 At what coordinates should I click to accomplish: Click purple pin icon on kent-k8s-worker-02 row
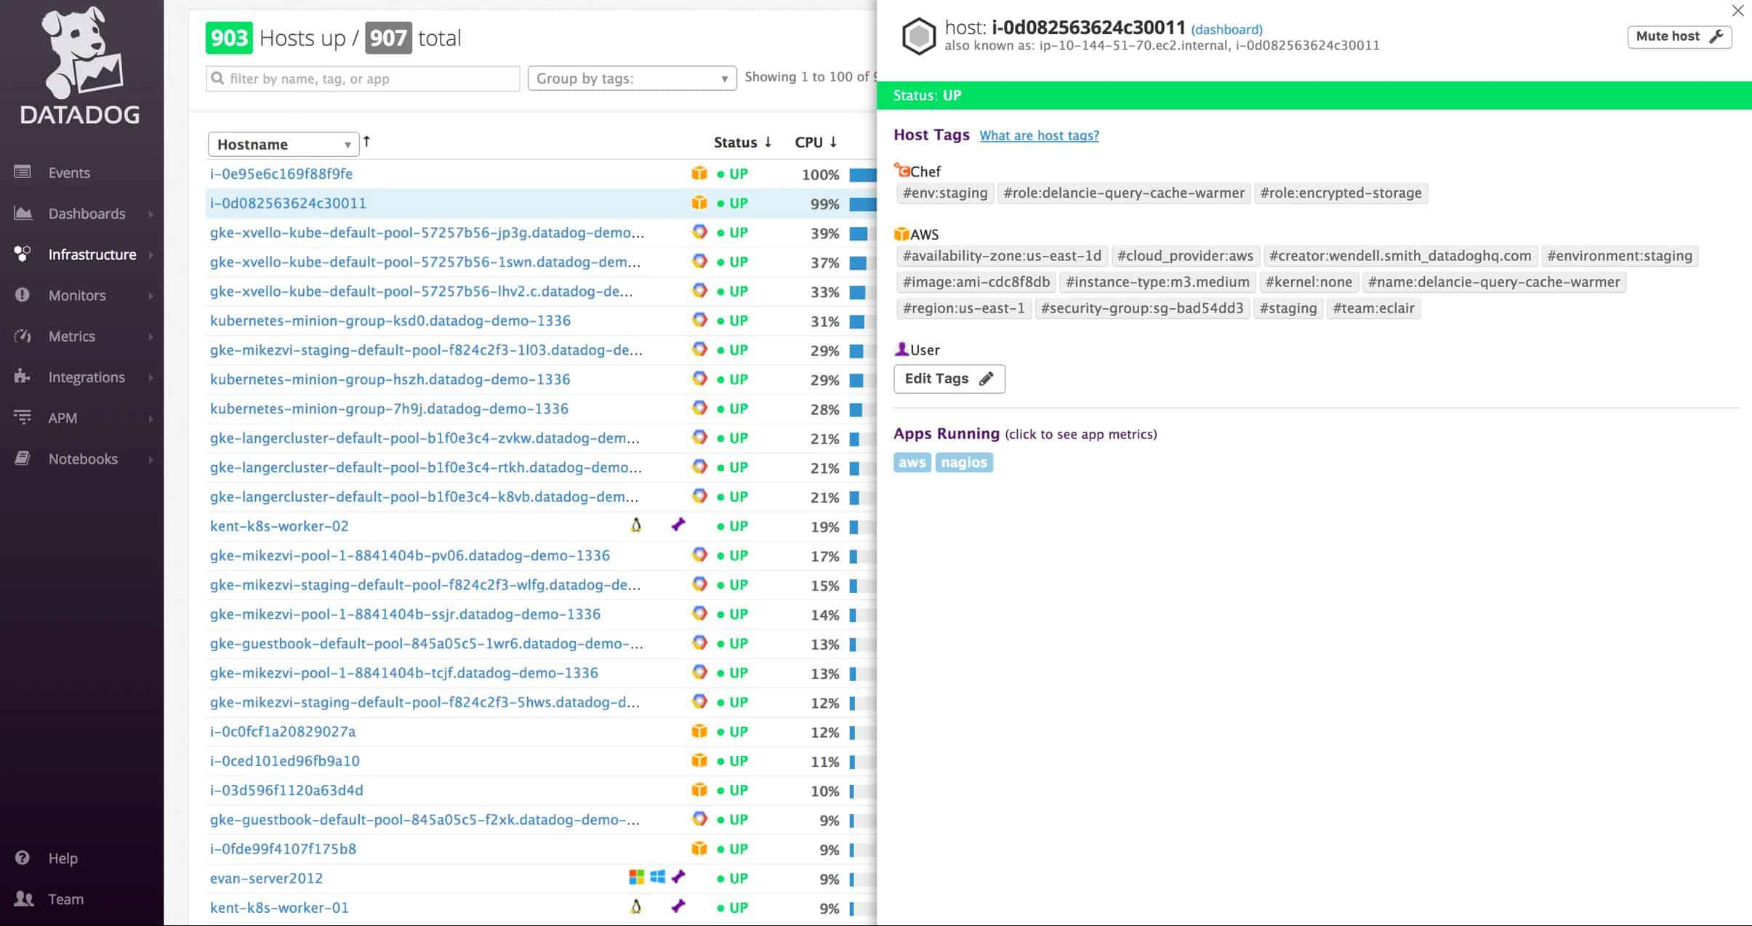click(678, 524)
